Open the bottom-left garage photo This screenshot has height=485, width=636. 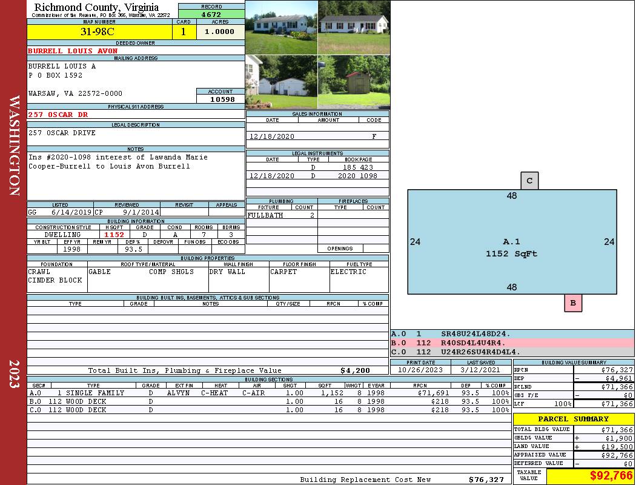click(281, 82)
